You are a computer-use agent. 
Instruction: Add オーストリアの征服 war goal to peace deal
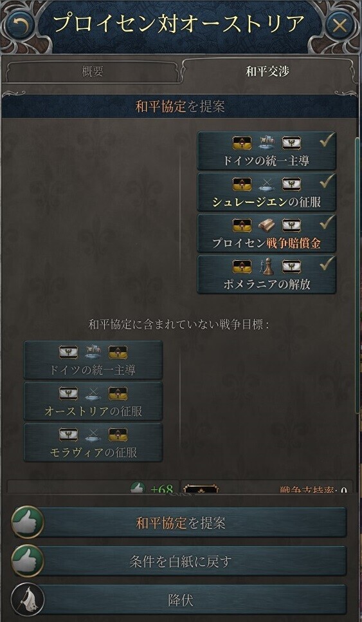(93, 401)
